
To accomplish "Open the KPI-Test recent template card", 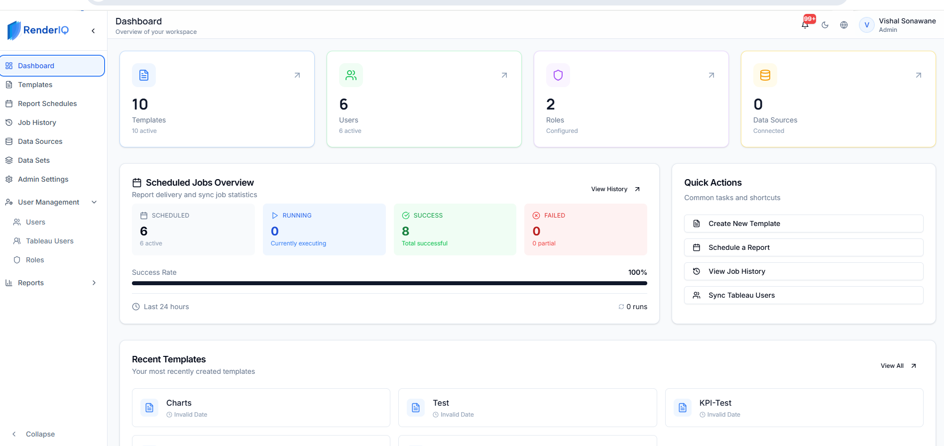I will point(794,408).
